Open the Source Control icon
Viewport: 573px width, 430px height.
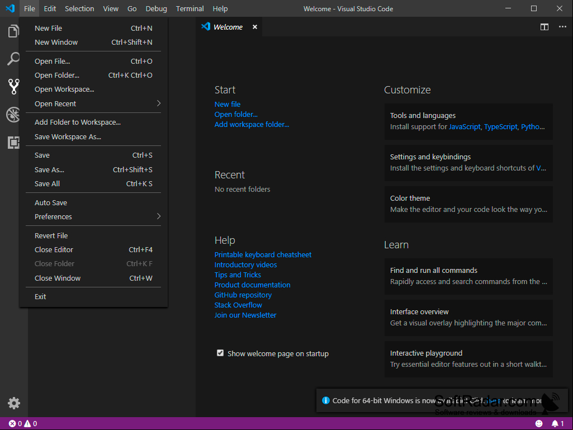point(13,86)
